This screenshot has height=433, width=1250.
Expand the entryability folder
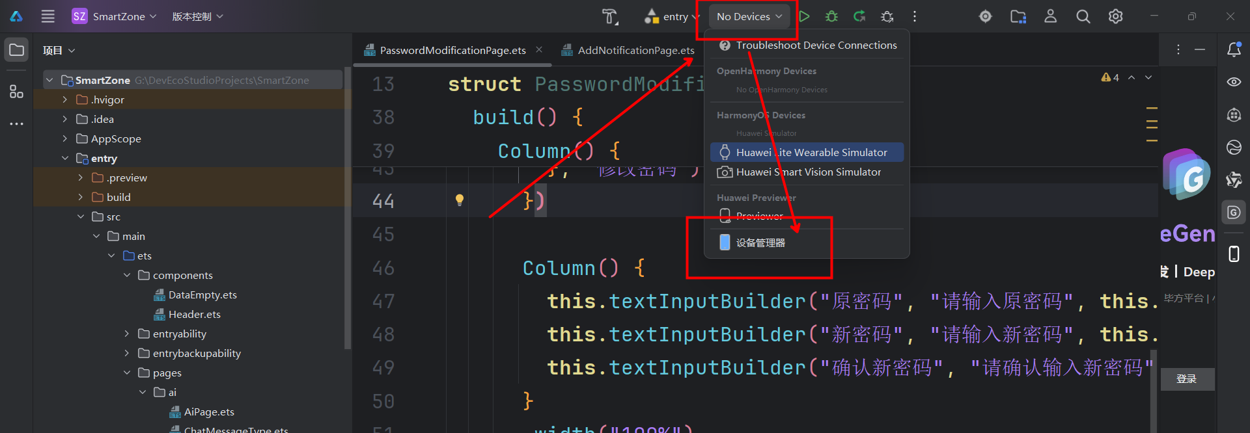tap(127, 334)
